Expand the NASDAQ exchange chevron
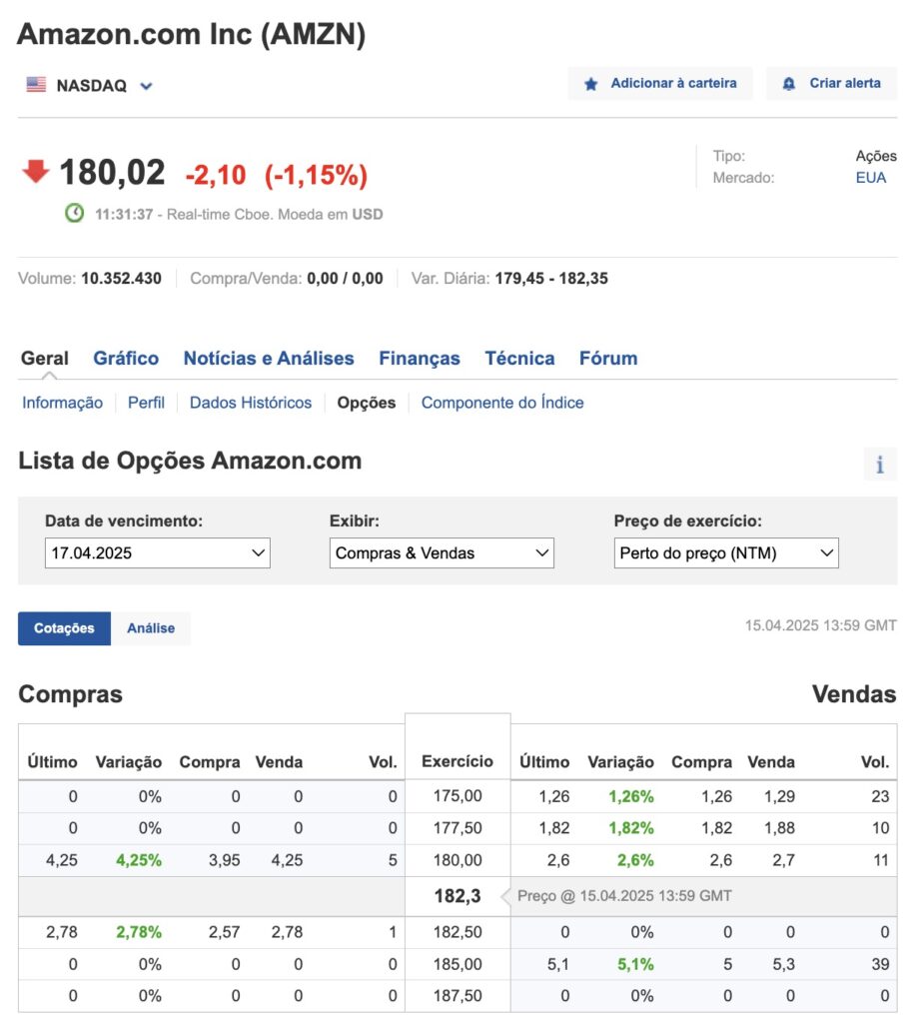Screen dimensions: 908x1023 pos(146,86)
